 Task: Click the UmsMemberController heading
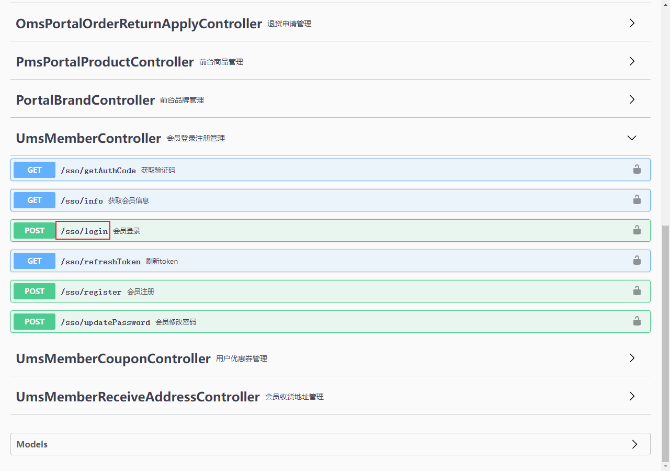[89, 138]
